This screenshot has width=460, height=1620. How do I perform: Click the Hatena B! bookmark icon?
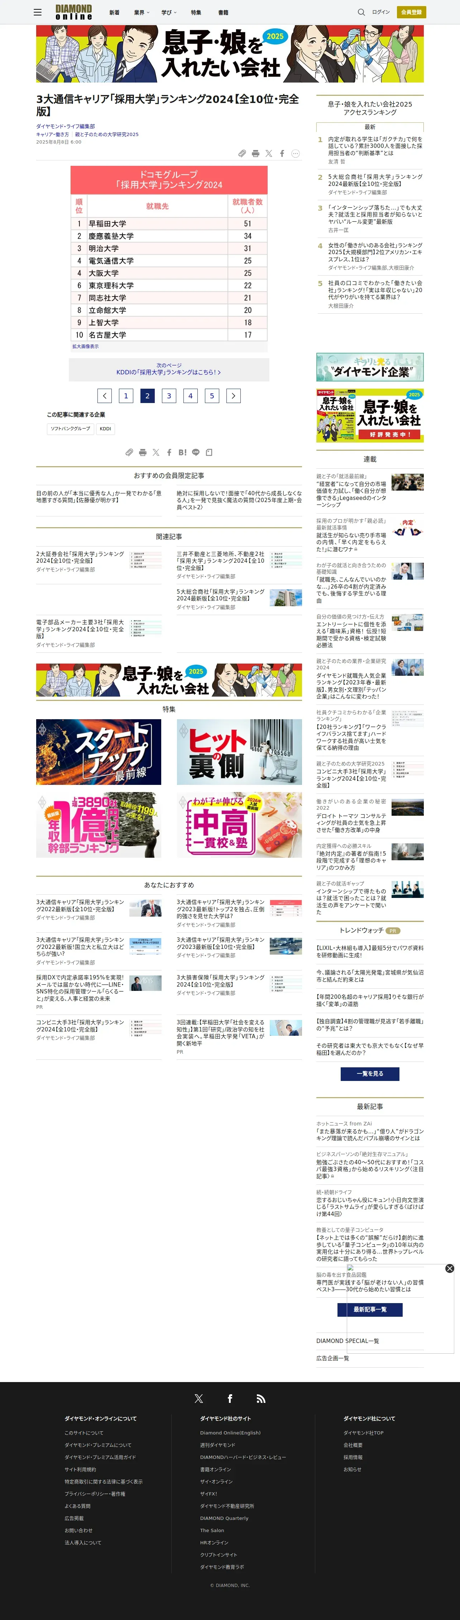pos(182,452)
